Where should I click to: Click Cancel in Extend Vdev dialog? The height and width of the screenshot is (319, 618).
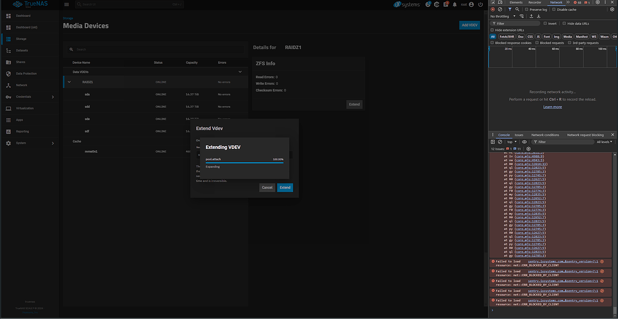[267, 188]
